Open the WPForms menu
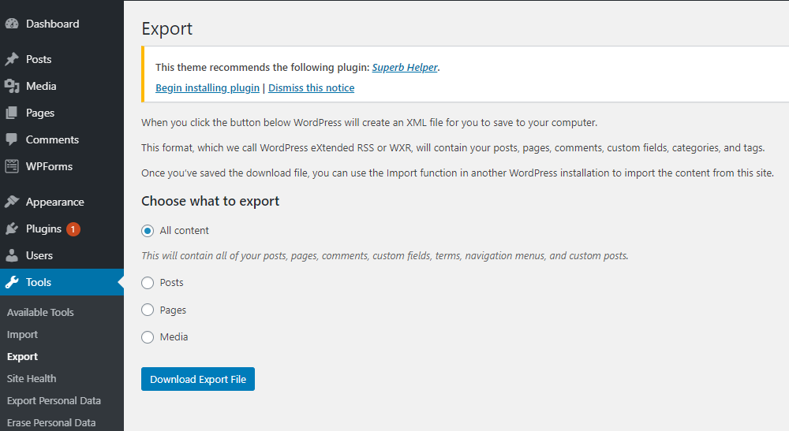789x431 pixels. [x=49, y=166]
